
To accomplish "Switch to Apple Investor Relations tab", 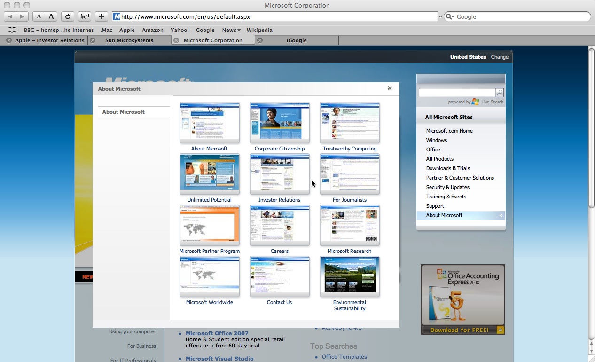I will pos(49,40).
